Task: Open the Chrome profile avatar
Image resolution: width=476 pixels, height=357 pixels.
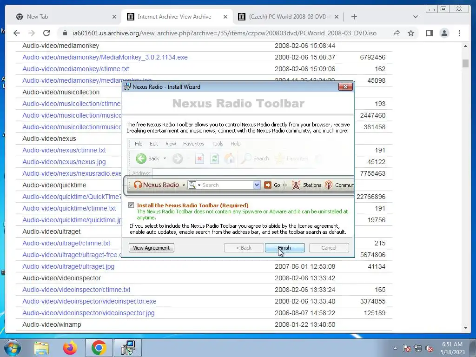Action: point(444,33)
